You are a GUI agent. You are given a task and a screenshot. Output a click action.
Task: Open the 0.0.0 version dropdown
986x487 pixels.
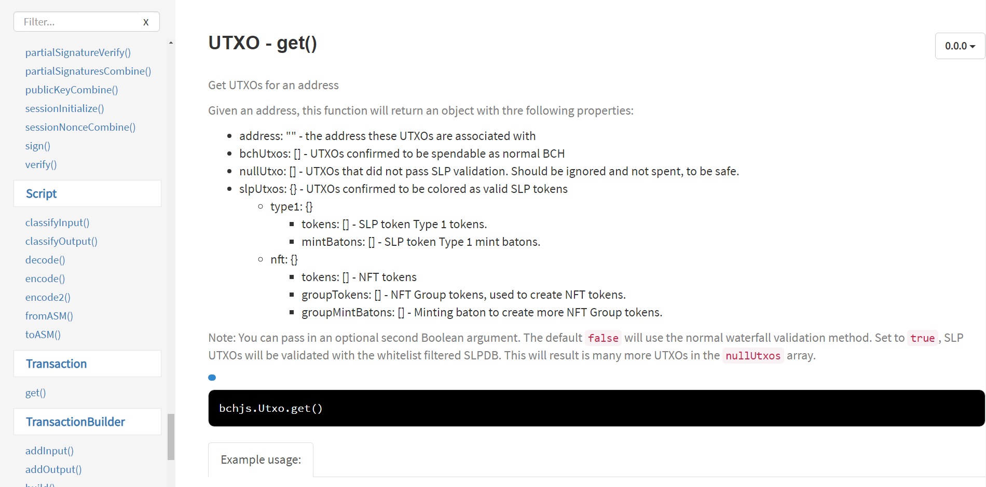(x=960, y=46)
